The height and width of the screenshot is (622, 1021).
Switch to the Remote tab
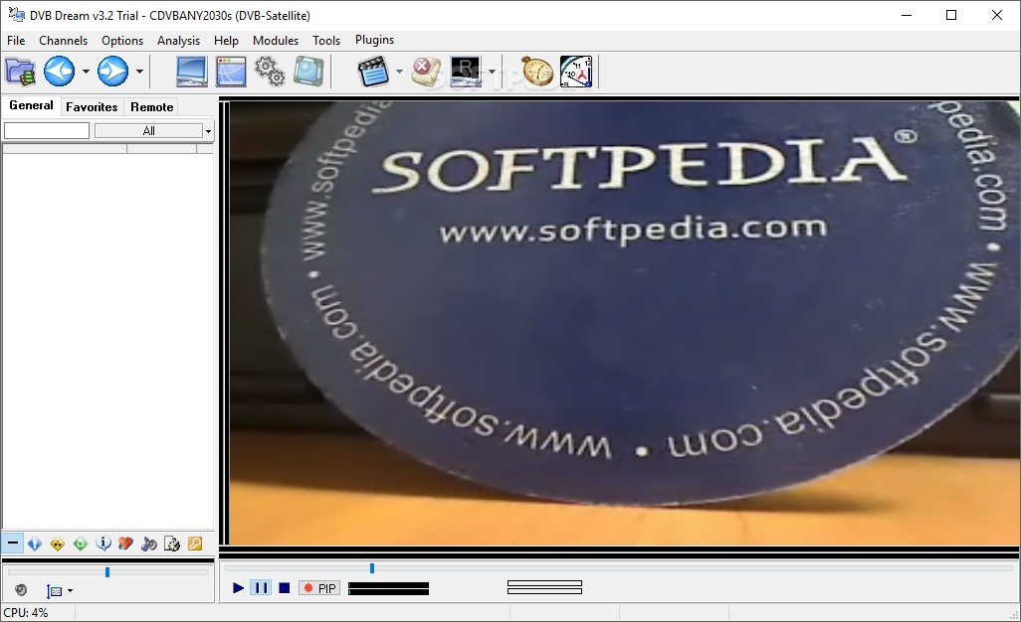tap(151, 107)
